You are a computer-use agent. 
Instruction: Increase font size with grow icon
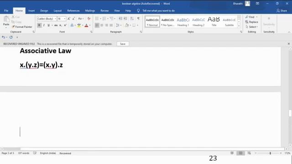69,19
